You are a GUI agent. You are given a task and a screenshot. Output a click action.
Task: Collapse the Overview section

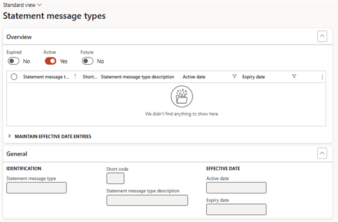322,36
